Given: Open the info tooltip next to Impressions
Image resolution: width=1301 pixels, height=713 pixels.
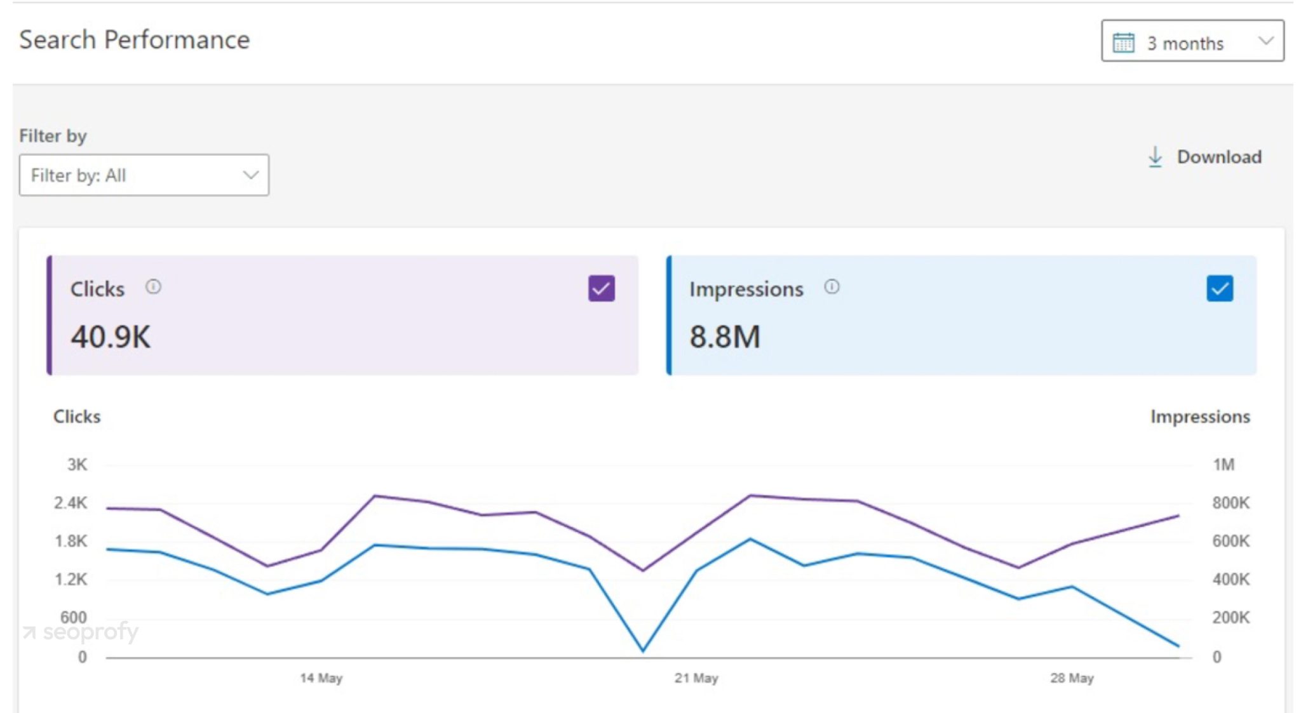Looking at the screenshot, I should pyautogui.click(x=832, y=287).
